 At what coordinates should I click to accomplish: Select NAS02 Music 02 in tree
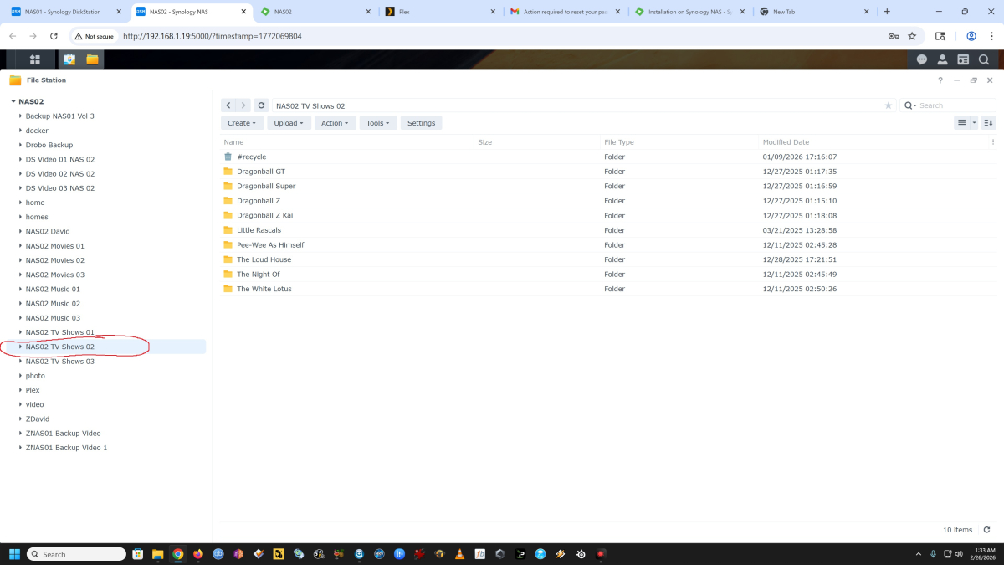pyautogui.click(x=54, y=304)
